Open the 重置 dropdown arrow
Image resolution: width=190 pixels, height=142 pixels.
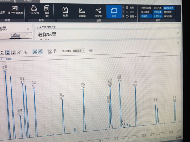click(136, 16)
